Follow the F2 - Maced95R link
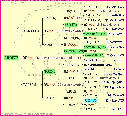Image resolution: width=127 pixels, height=116 pixels. [115, 55]
